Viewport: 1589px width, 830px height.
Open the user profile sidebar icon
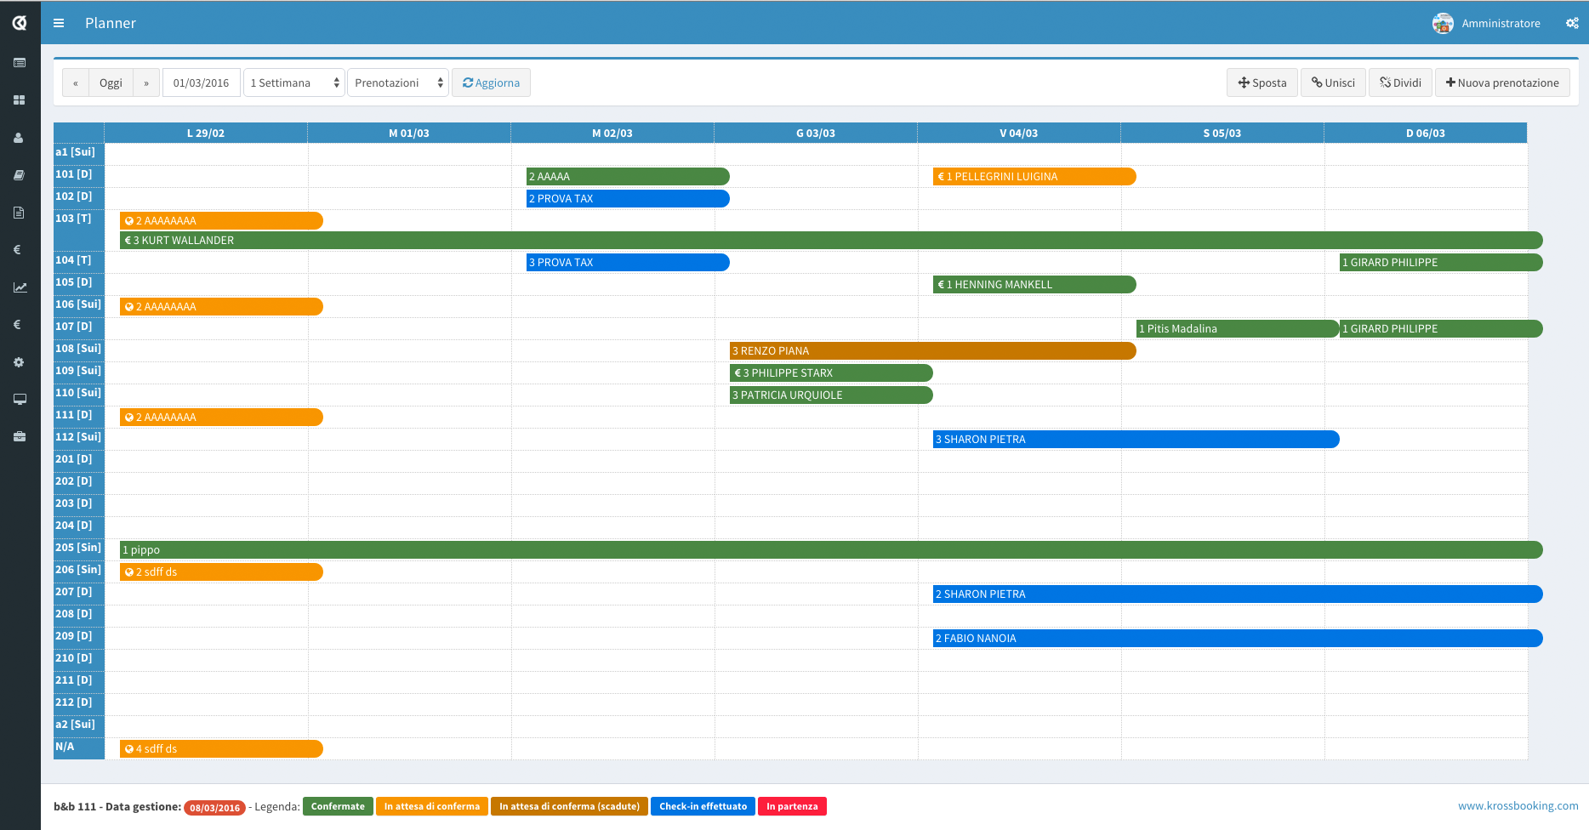20,138
